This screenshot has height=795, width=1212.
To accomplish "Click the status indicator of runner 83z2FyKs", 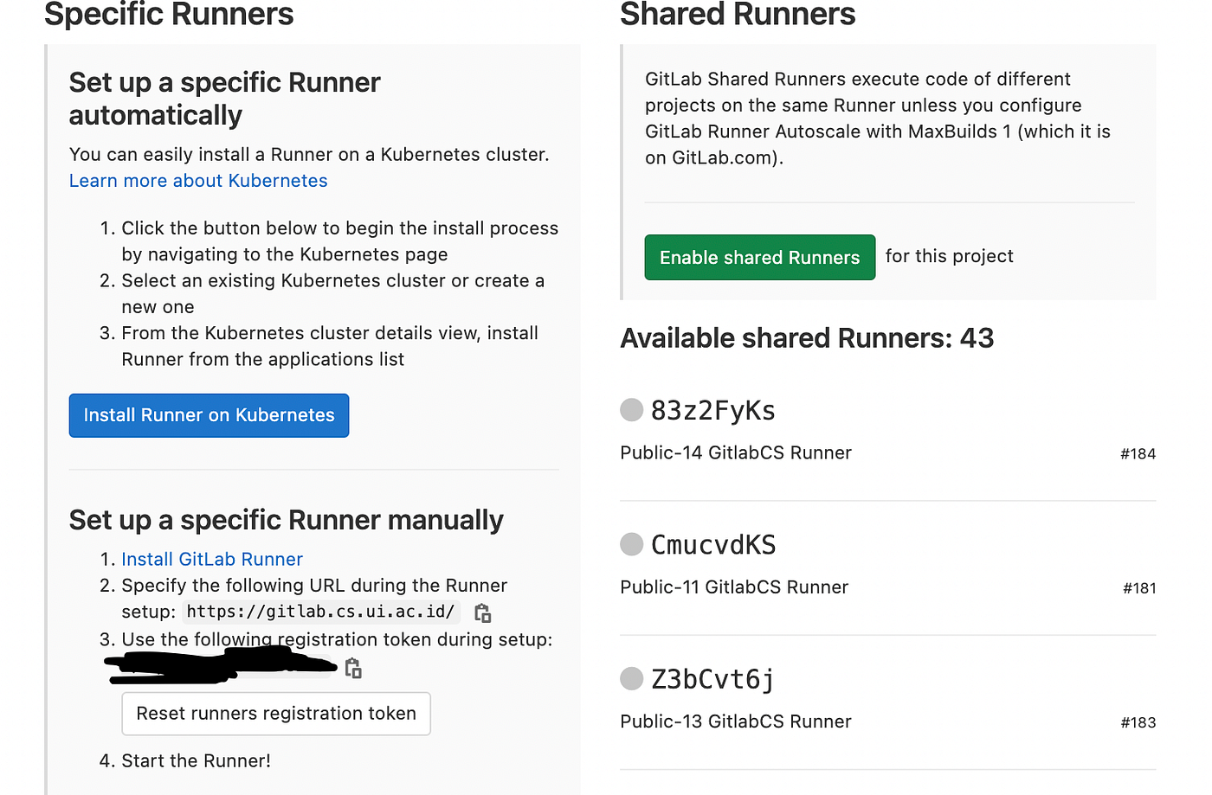I will 631,410.
